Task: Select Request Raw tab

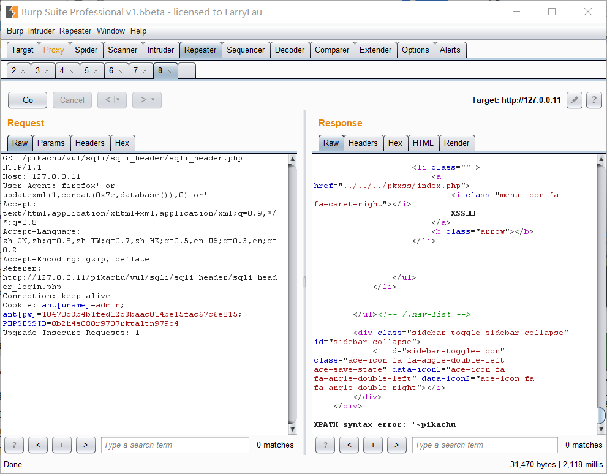Action: point(20,143)
